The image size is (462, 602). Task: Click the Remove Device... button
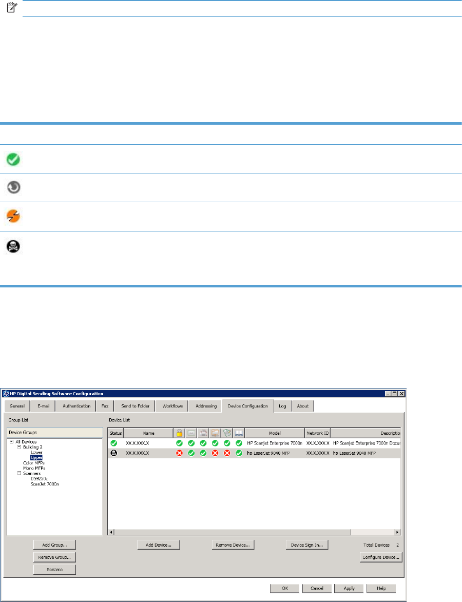pyautogui.click(x=233, y=545)
